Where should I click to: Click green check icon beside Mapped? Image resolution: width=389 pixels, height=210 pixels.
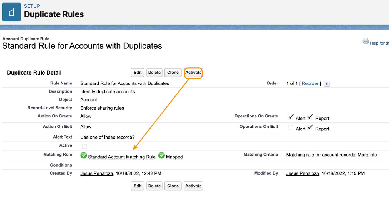(161, 156)
